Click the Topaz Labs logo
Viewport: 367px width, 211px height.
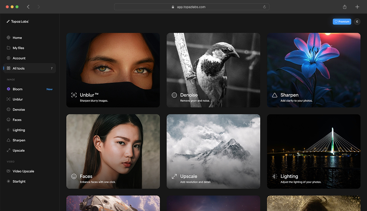tap(18, 21)
